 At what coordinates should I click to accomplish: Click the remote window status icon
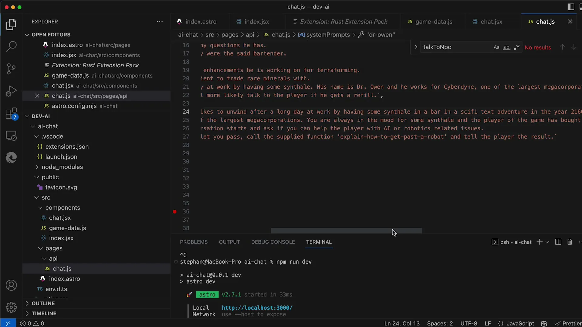coord(8,323)
